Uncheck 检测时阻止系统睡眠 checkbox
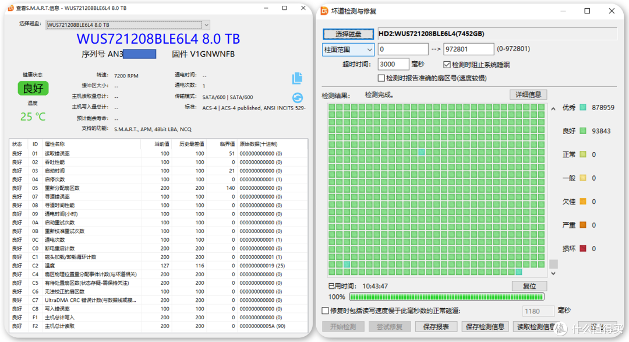The width and height of the screenshot is (629, 342). point(447,65)
